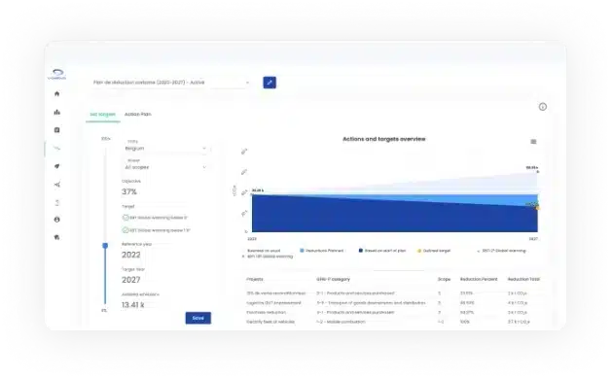Click the share nodes sidebar icon
Viewport: 611px width, 378px height.
[x=56, y=185]
